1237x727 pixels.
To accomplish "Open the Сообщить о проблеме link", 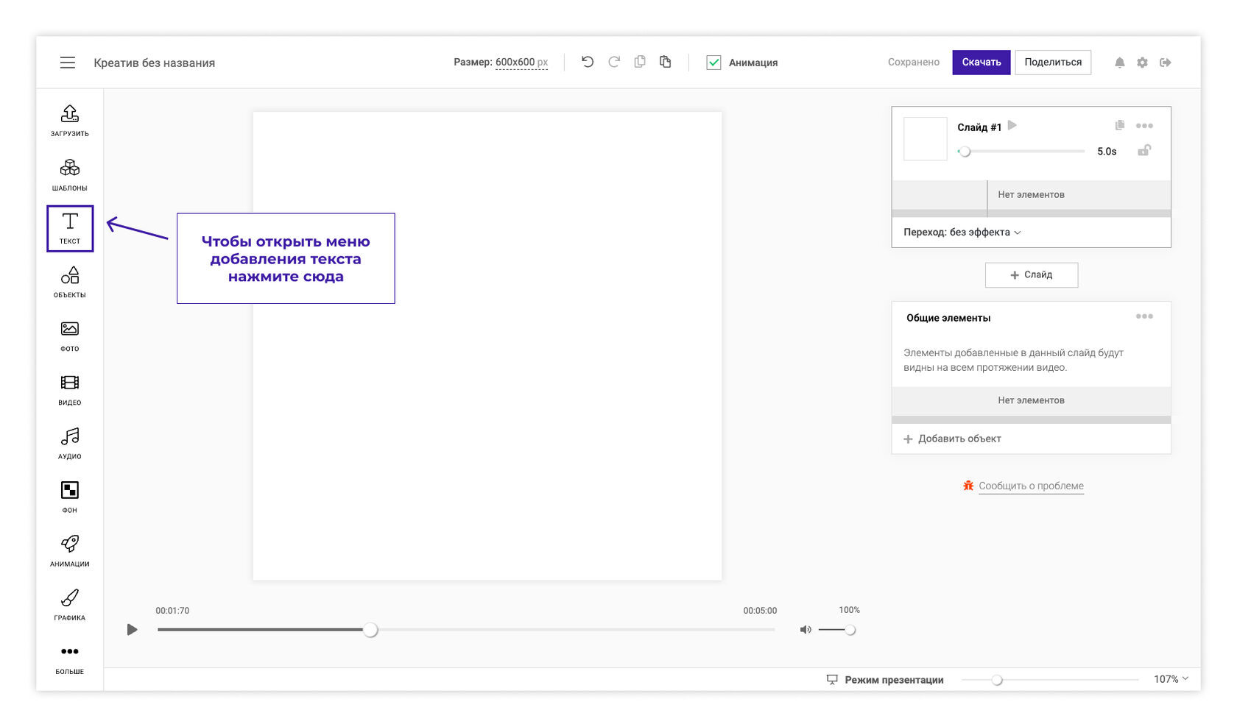I will click(1031, 486).
